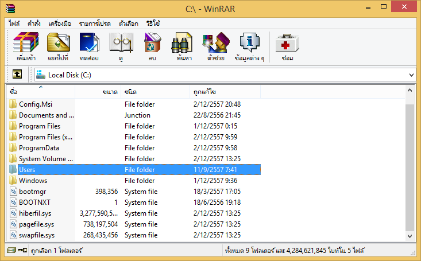
Task: Click the Config.Msi folder name
Action: (36, 104)
